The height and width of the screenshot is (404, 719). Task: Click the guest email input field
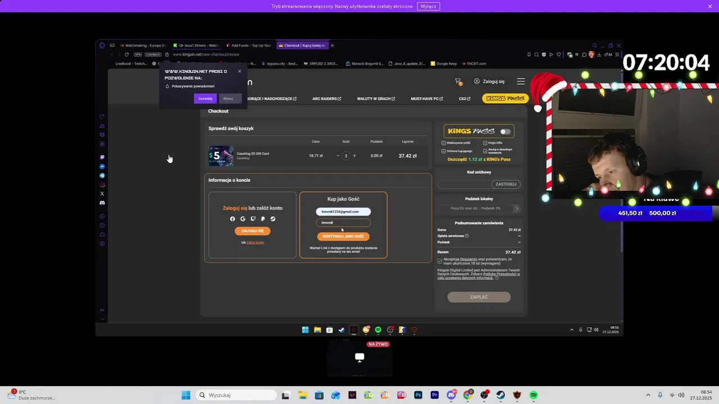pos(343,212)
